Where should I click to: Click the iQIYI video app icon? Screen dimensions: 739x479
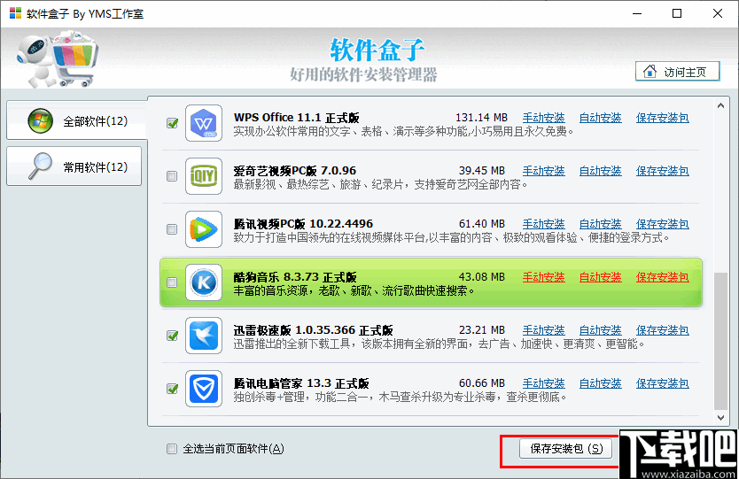(204, 176)
